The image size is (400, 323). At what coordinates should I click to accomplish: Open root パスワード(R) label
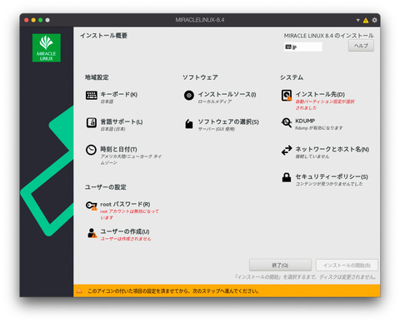[x=125, y=204]
